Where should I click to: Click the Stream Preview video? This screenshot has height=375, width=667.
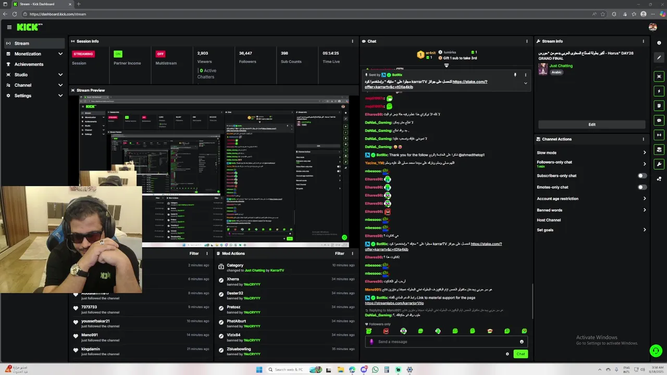pos(214,171)
